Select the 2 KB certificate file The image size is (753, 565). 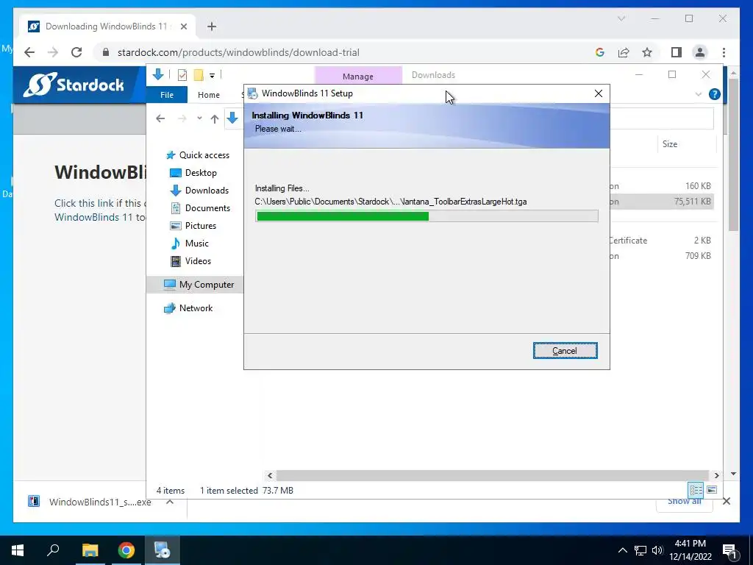click(662, 241)
